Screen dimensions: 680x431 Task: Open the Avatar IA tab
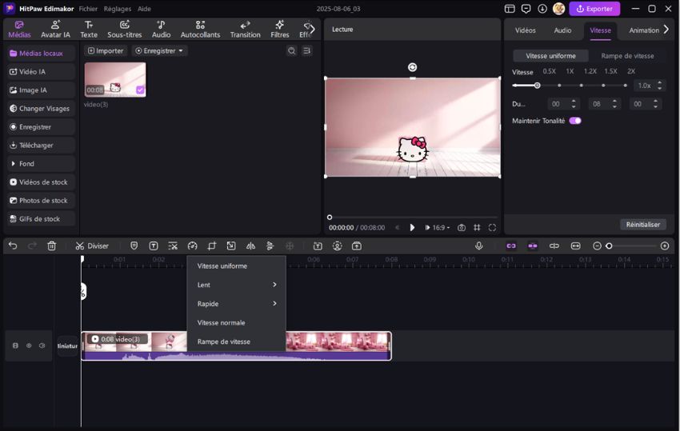[55, 30]
